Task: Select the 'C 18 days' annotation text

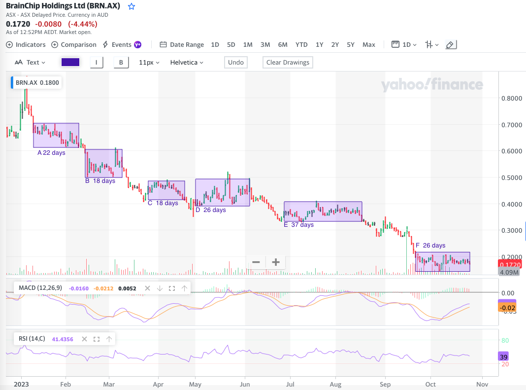Action: click(163, 203)
